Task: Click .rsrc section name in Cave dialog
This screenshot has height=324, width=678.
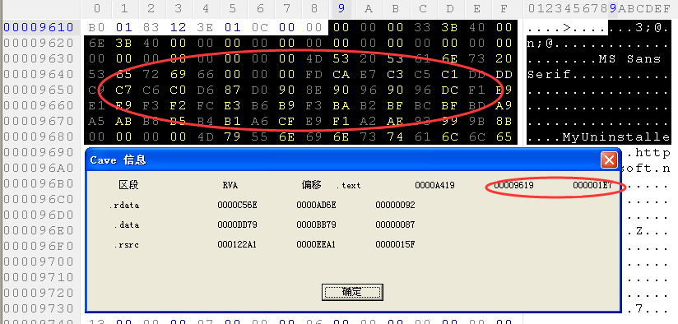Action: coord(127,245)
